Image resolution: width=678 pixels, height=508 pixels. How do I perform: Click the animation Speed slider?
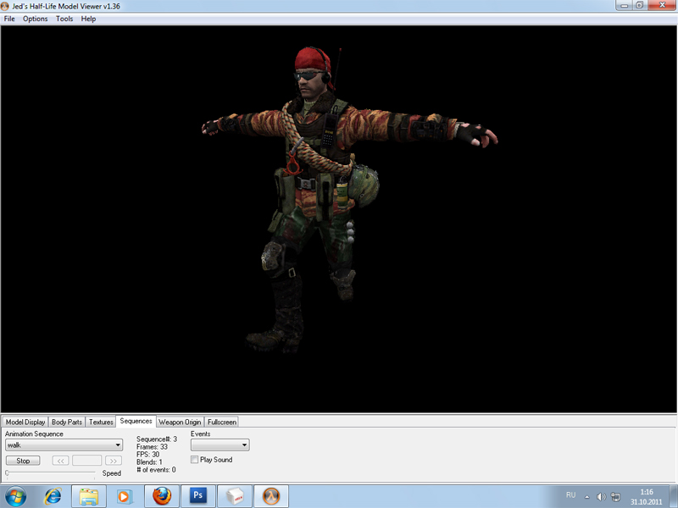pos(51,473)
